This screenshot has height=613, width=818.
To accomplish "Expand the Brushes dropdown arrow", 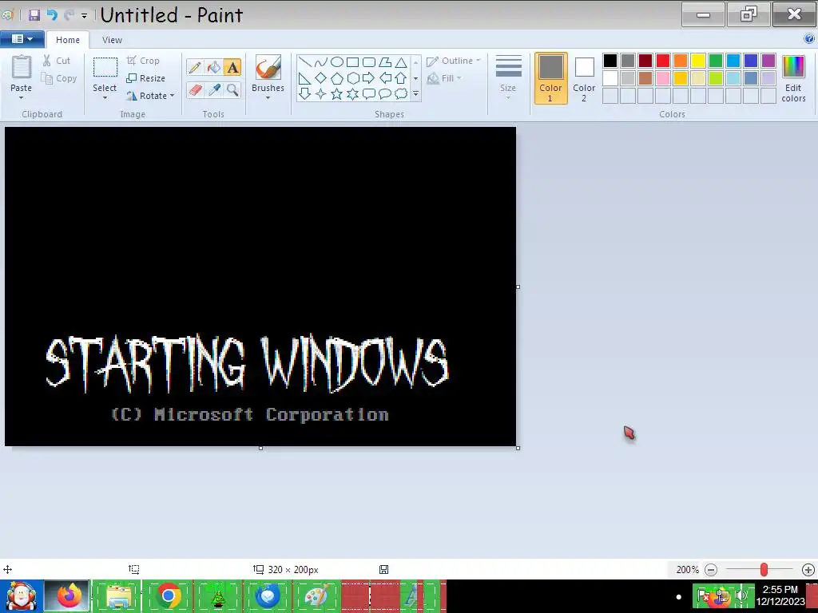I will point(268,97).
